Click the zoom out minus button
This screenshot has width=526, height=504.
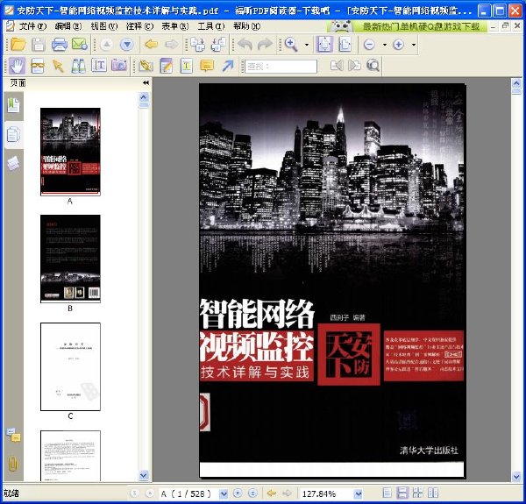(x=369, y=44)
